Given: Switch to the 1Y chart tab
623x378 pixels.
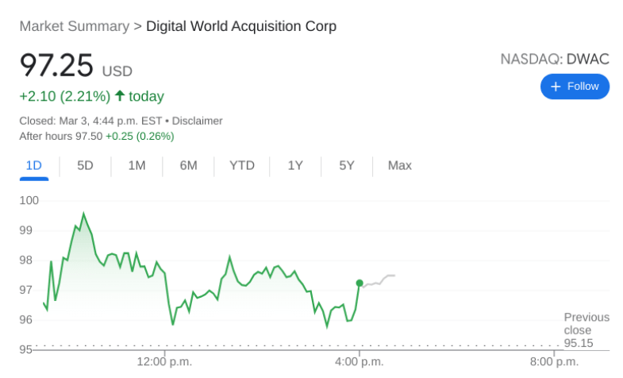Looking at the screenshot, I should tap(295, 165).
